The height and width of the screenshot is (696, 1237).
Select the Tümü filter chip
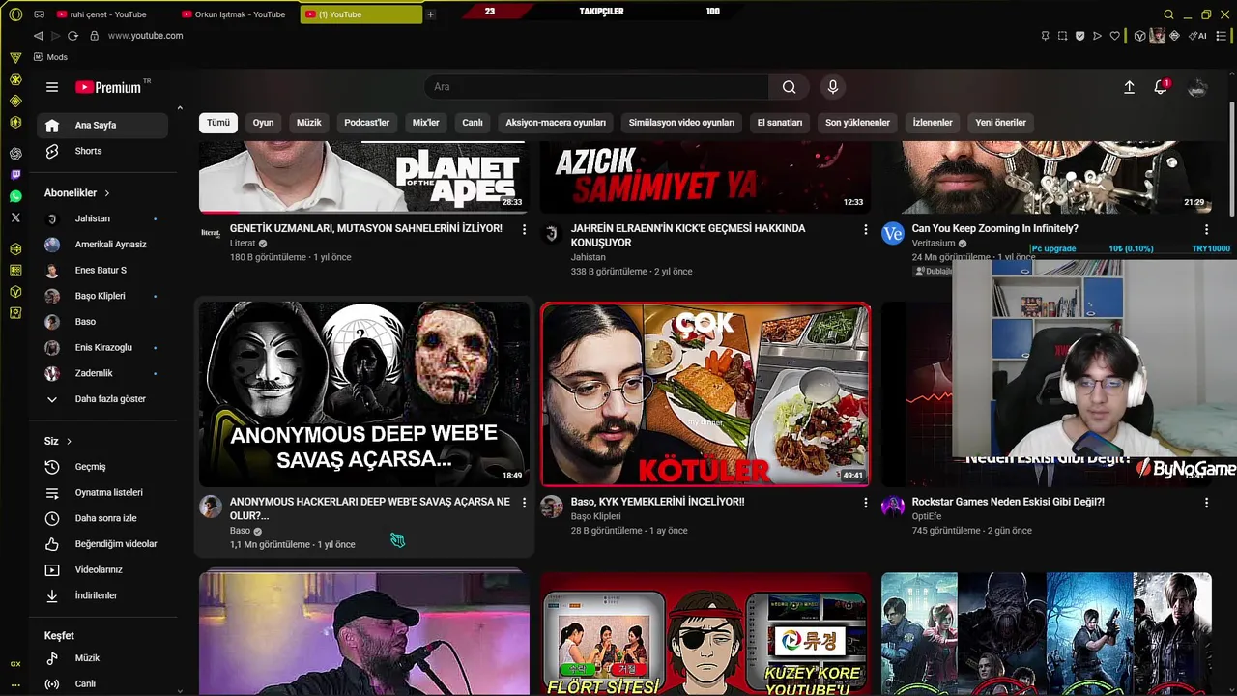point(218,123)
